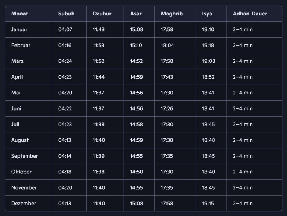The height and width of the screenshot is (216, 287).
Task: Click the Monat column header
Action: [20, 14]
